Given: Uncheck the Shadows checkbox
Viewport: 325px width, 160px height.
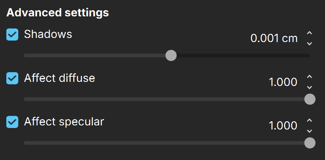Looking at the screenshot, I should point(12,34).
